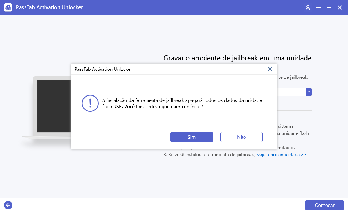
Task: Open the 'veja a próxima etapa >>' link
Action: 282,155
